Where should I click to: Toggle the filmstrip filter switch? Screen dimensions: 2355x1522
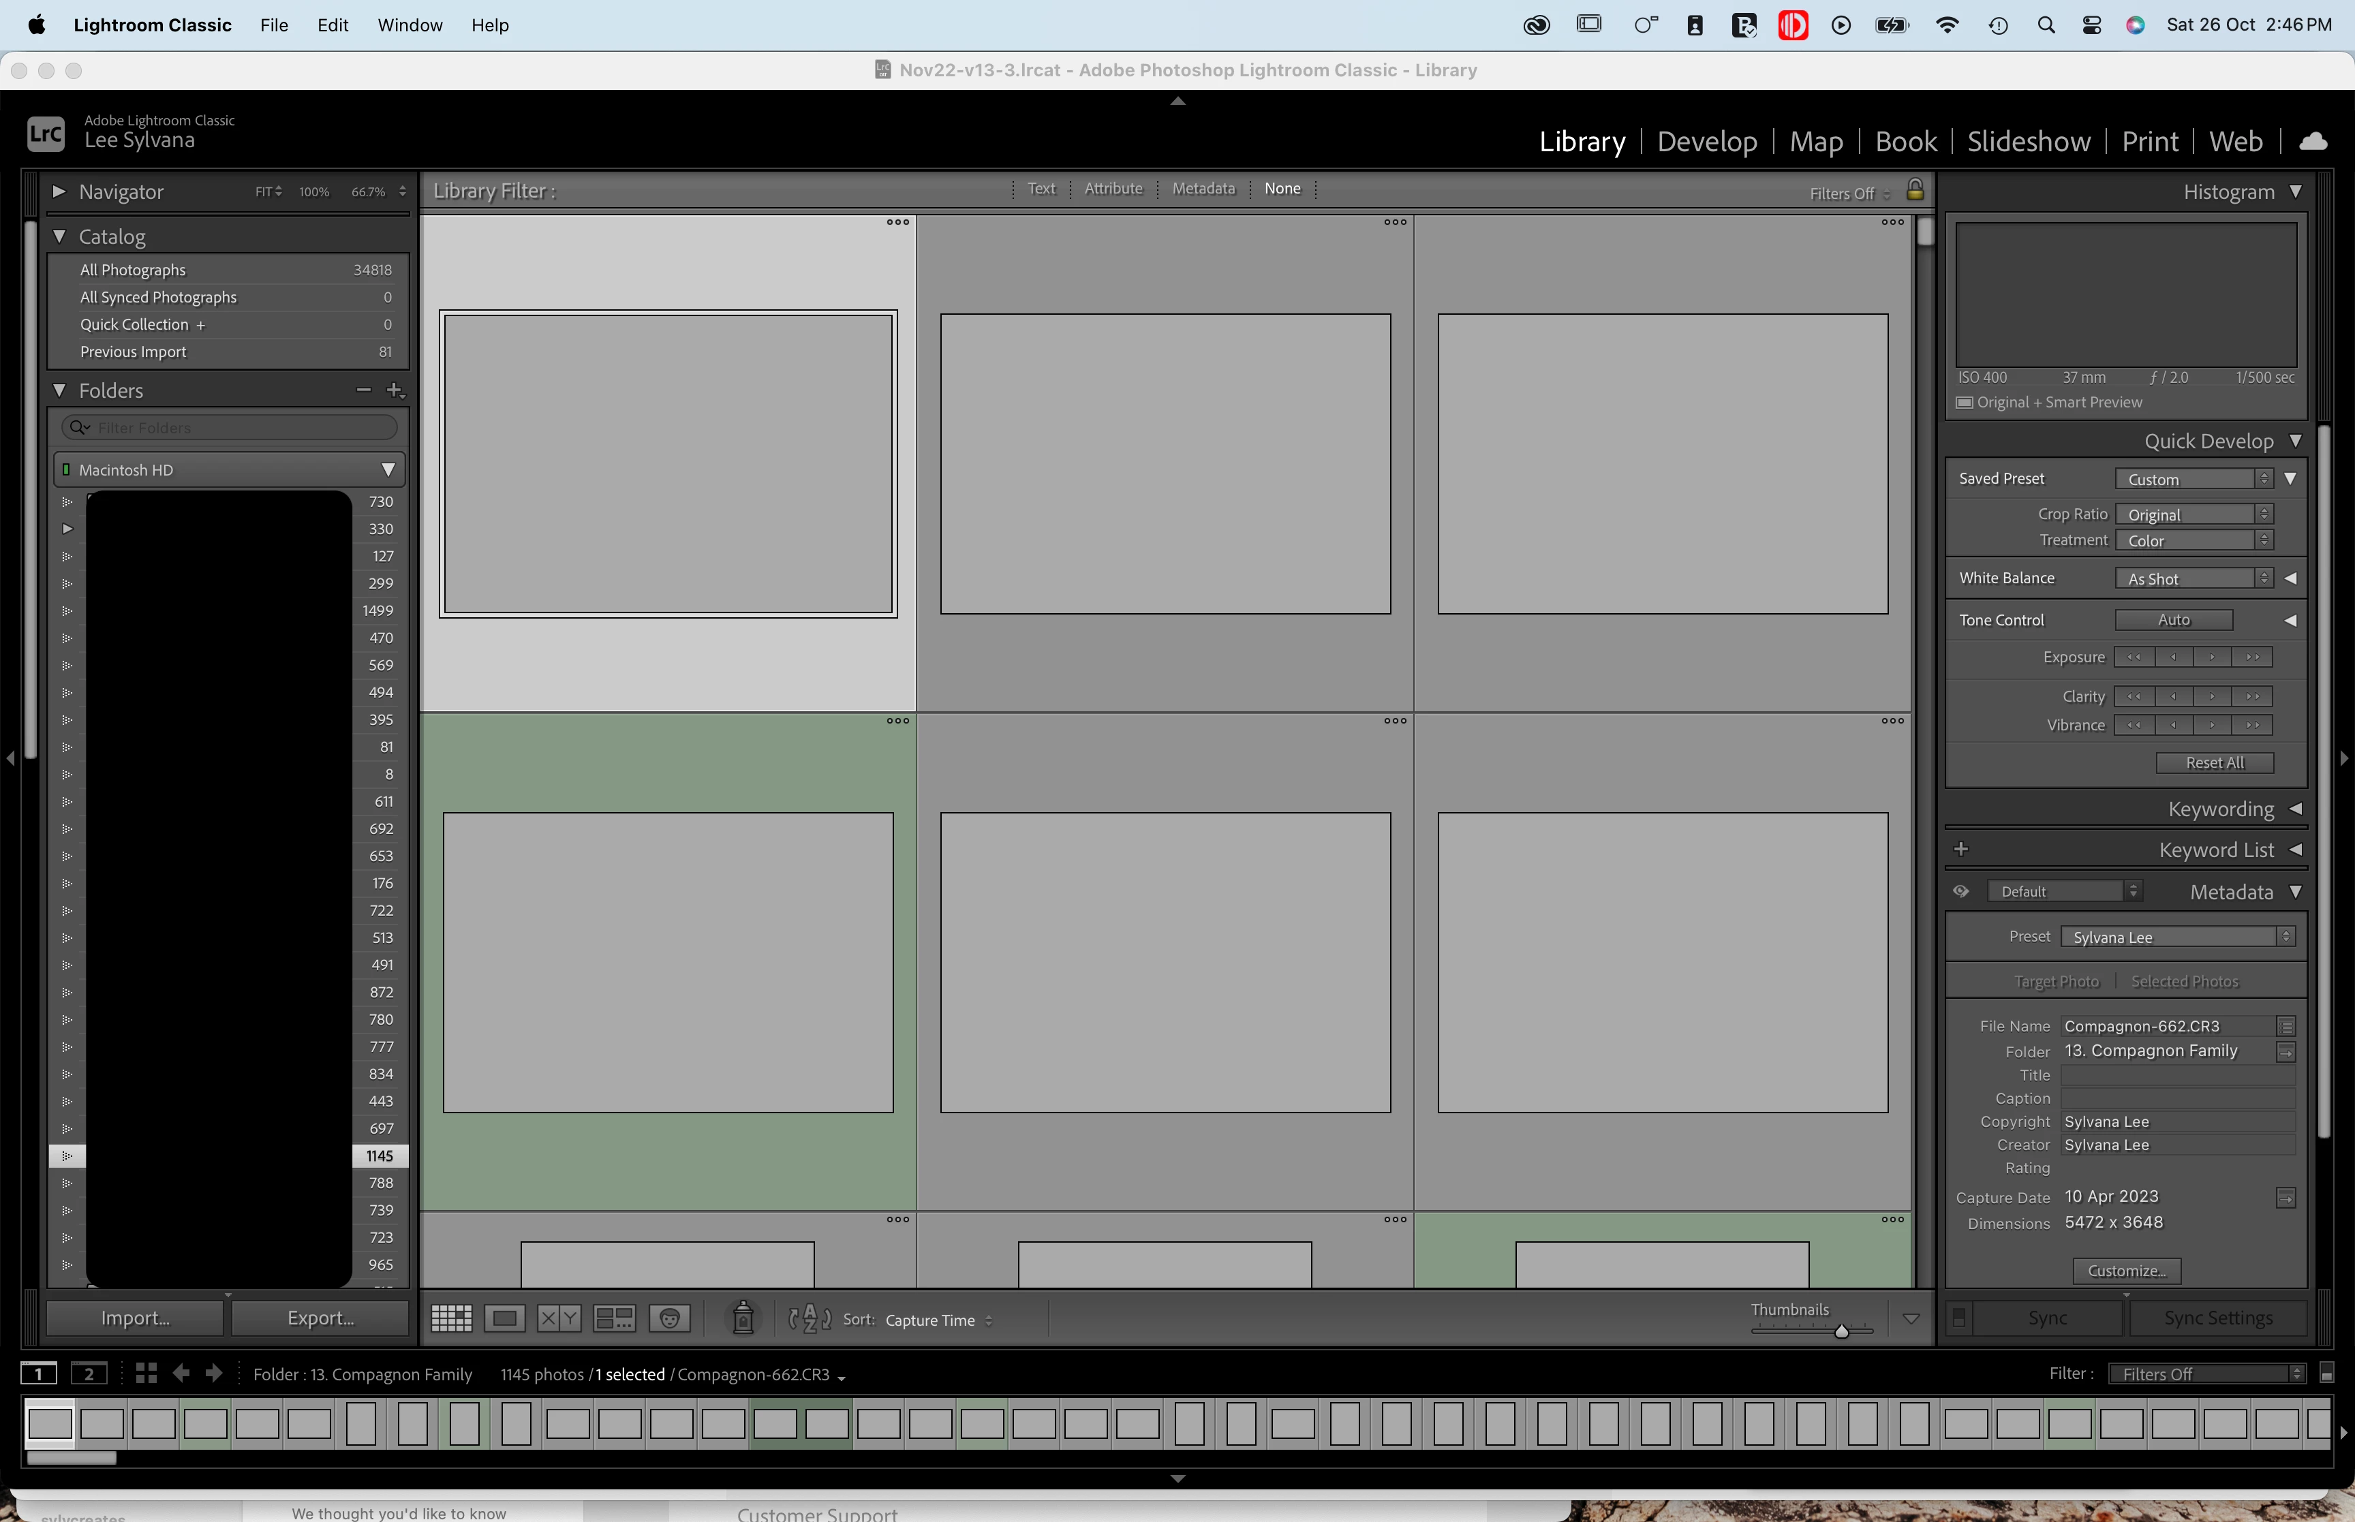2326,1373
